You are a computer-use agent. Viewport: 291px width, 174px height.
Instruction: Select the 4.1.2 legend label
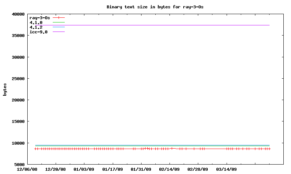tap(36, 27)
